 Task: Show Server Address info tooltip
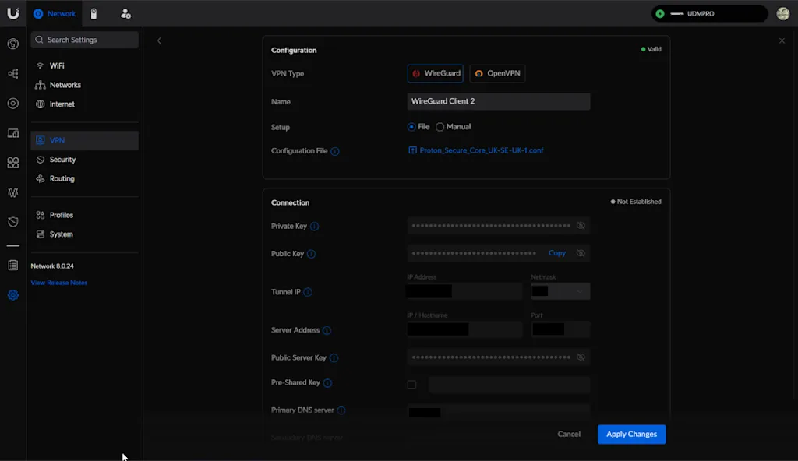coord(327,331)
